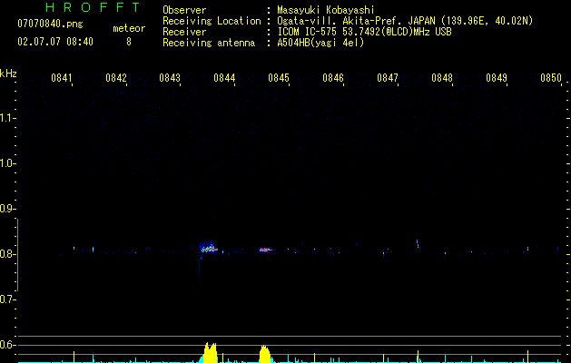The width and height of the screenshot is (571, 363).
Task: Click the 1.1 kHz axis label
Action: [x=7, y=118]
